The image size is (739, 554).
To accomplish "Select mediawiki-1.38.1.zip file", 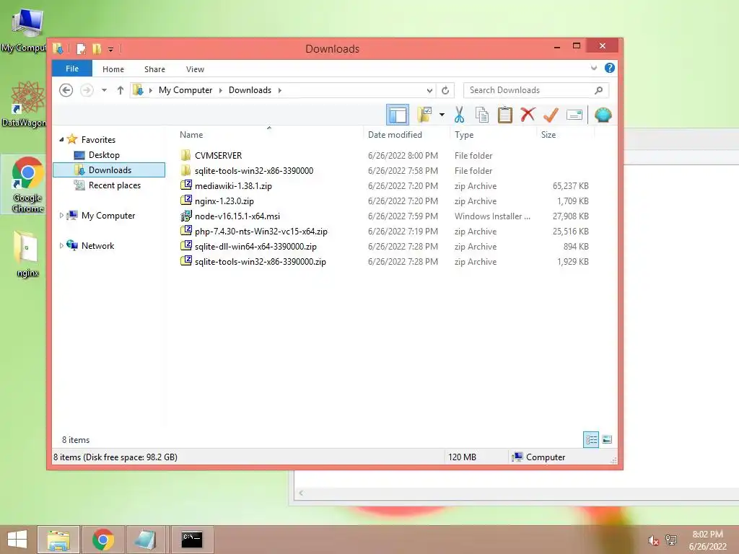I will 233,185.
